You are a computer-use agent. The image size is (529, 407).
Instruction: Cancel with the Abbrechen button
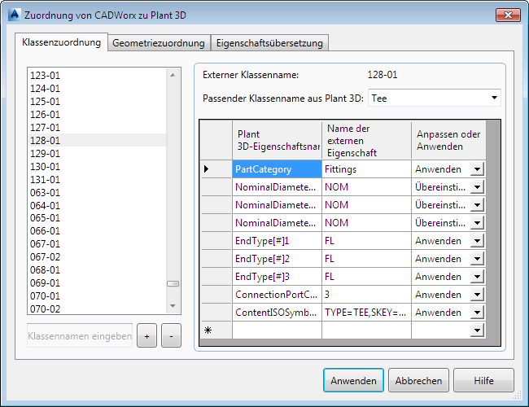click(x=418, y=380)
